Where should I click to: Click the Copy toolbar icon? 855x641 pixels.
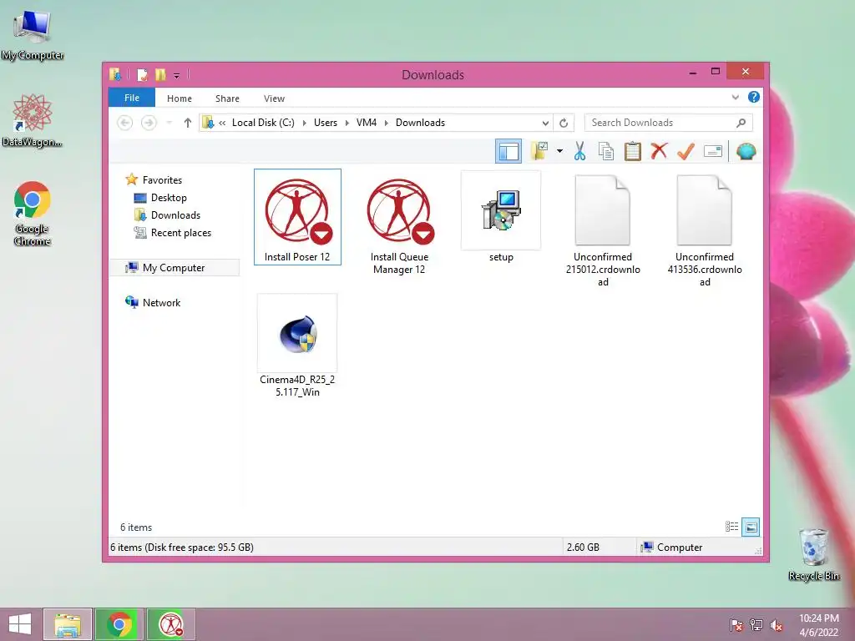click(606, 151)
